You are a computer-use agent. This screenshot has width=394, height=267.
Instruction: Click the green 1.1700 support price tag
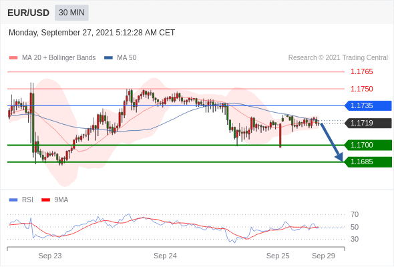[368, 145]
